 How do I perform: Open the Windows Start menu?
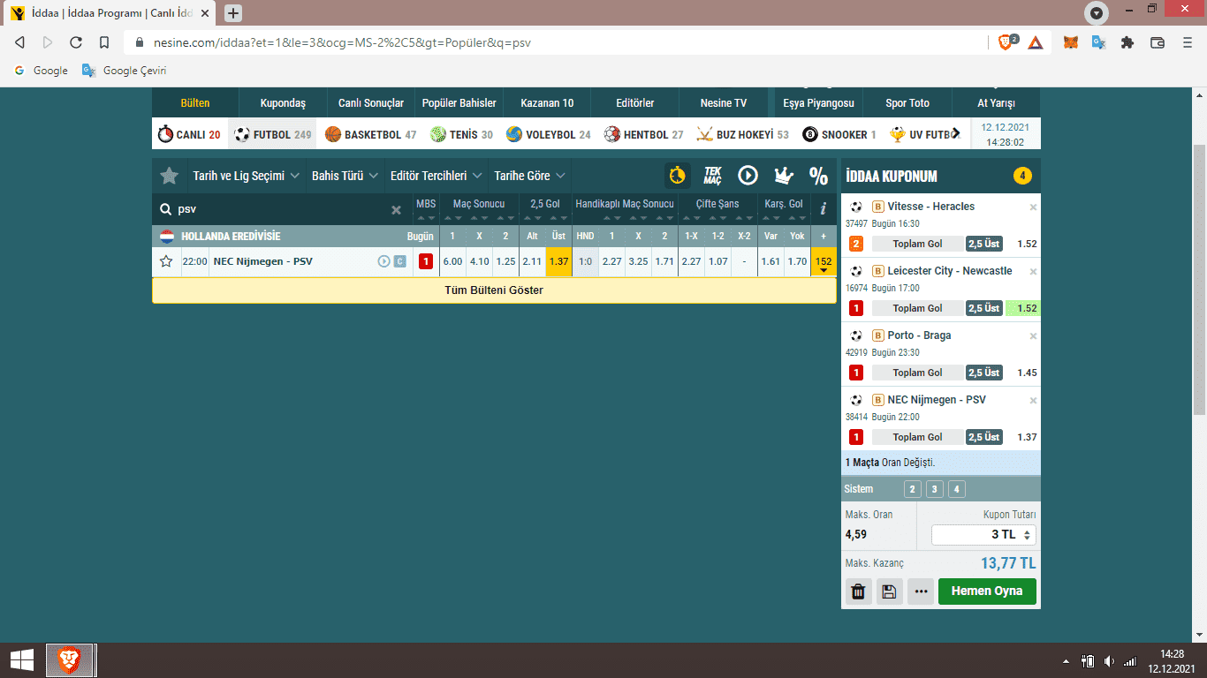[x=22, y=660]
